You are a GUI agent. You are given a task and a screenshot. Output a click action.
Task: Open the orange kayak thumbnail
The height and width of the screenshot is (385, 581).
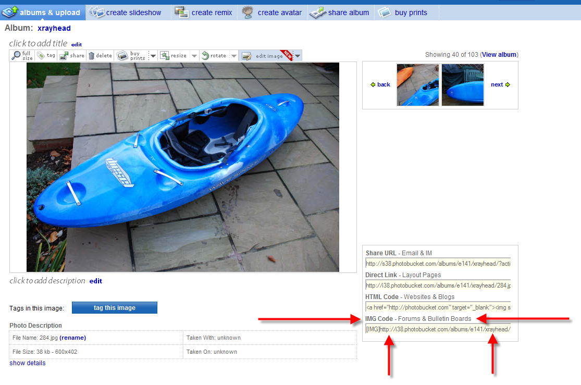(418, 85)
